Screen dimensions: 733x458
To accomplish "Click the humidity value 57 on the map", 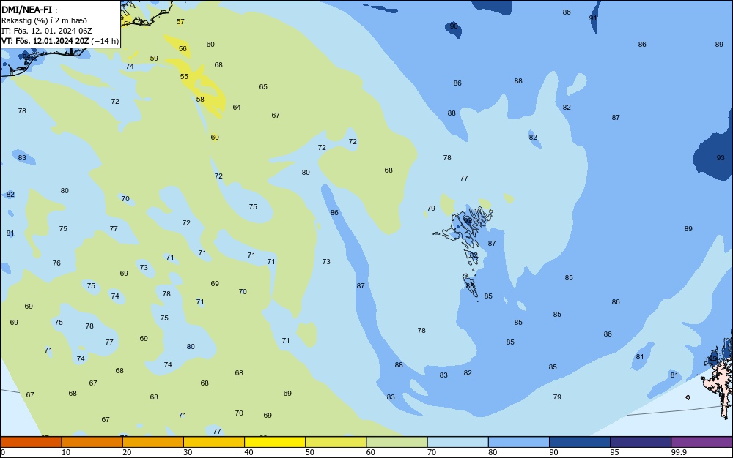I will coord(180,21).
